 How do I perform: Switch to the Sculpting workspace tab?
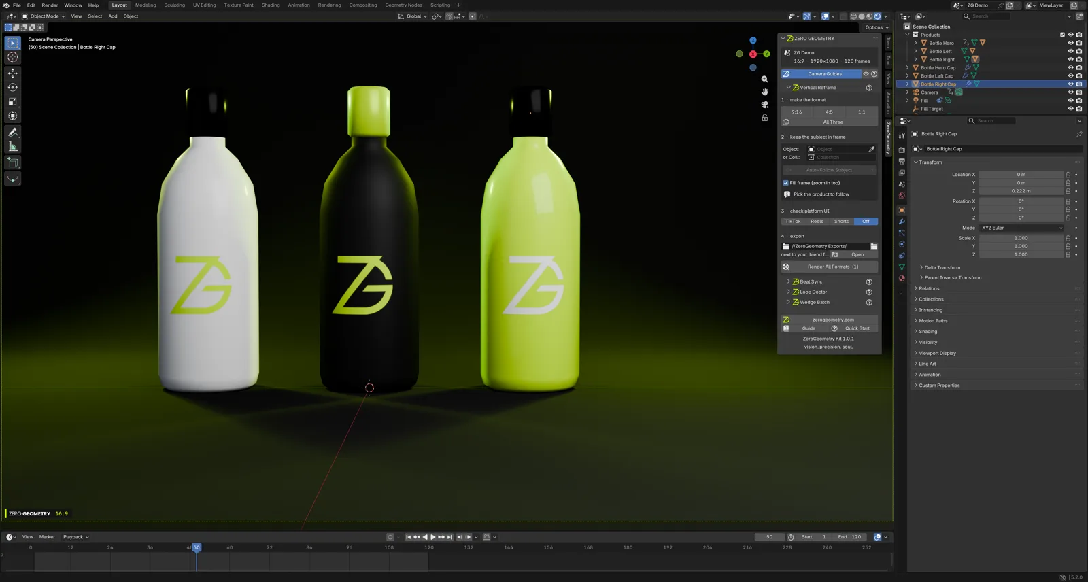click(x=174, y=5)
